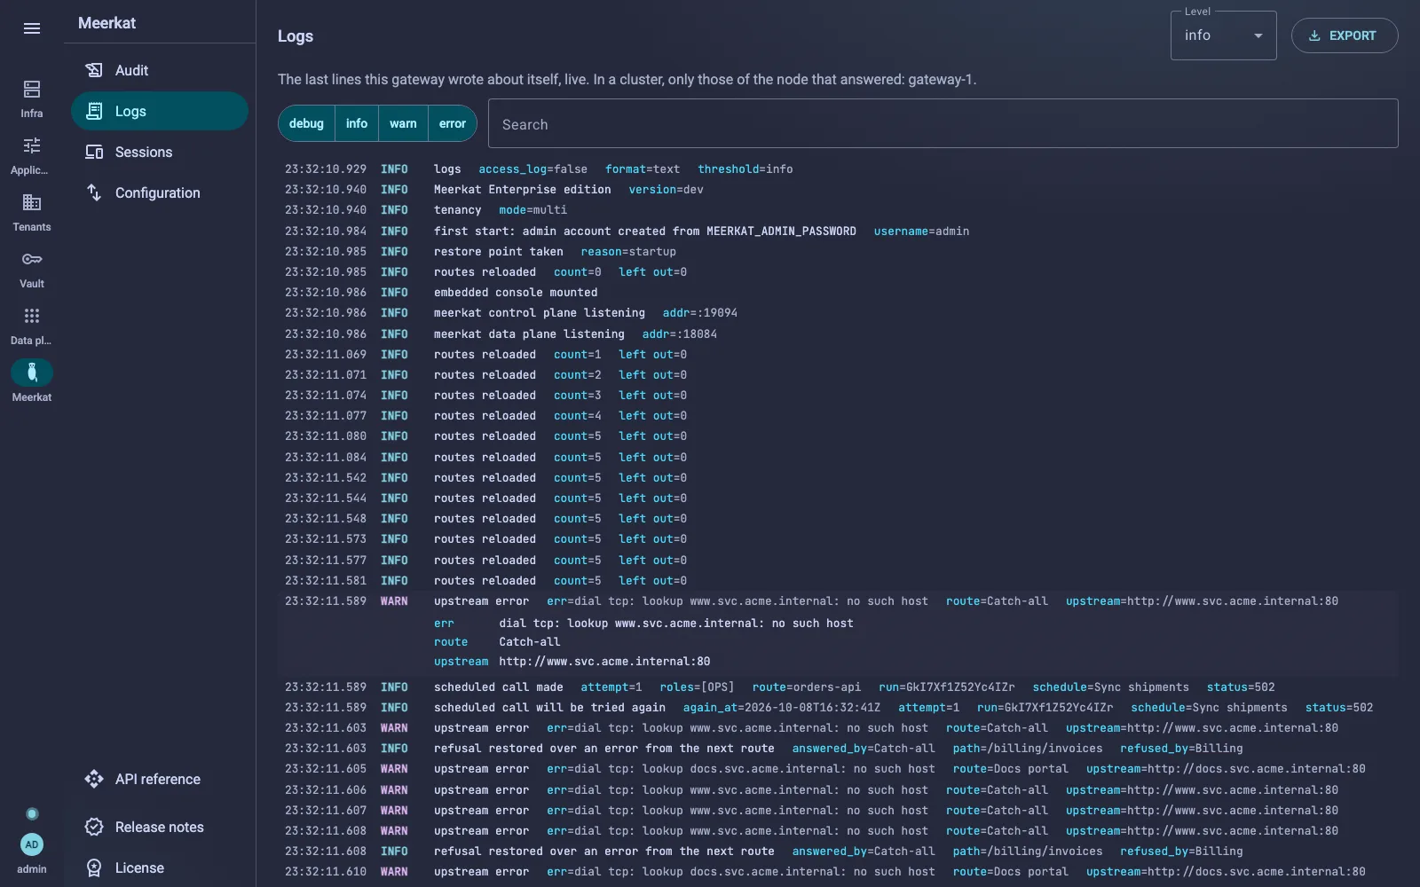Click the status indicator dot above admin

32,813
